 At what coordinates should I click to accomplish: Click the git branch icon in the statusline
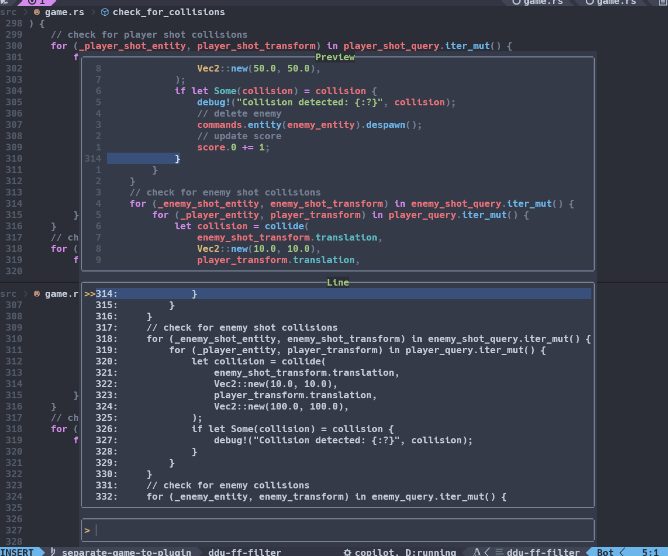pos(54,551)
